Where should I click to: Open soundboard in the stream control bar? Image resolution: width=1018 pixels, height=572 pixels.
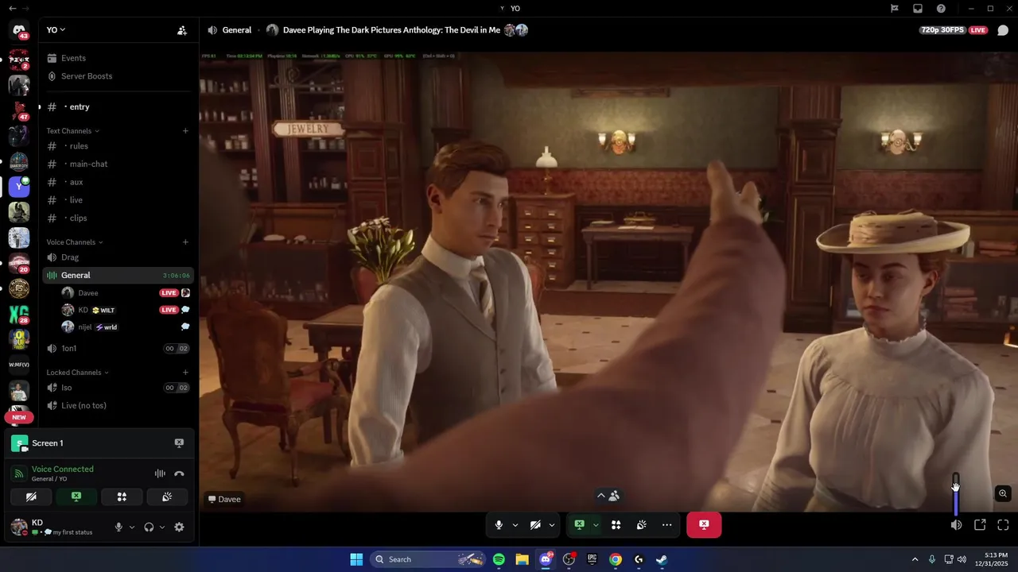(x=641, y=524)
